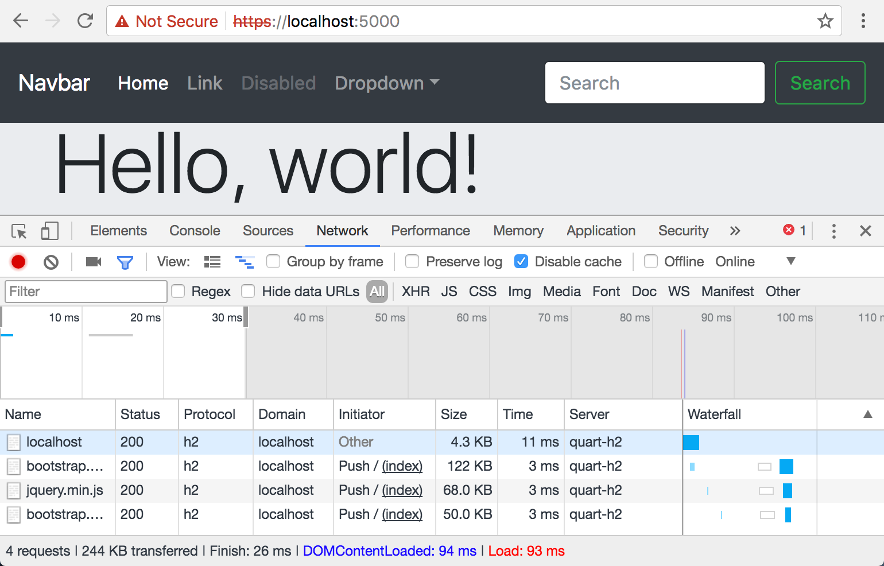Switch to the Console tab

[x=195, y=231]
